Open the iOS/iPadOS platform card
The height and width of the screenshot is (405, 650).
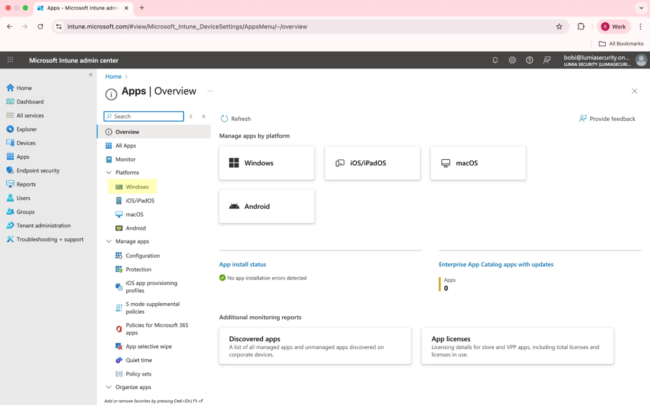coord(372,163)
